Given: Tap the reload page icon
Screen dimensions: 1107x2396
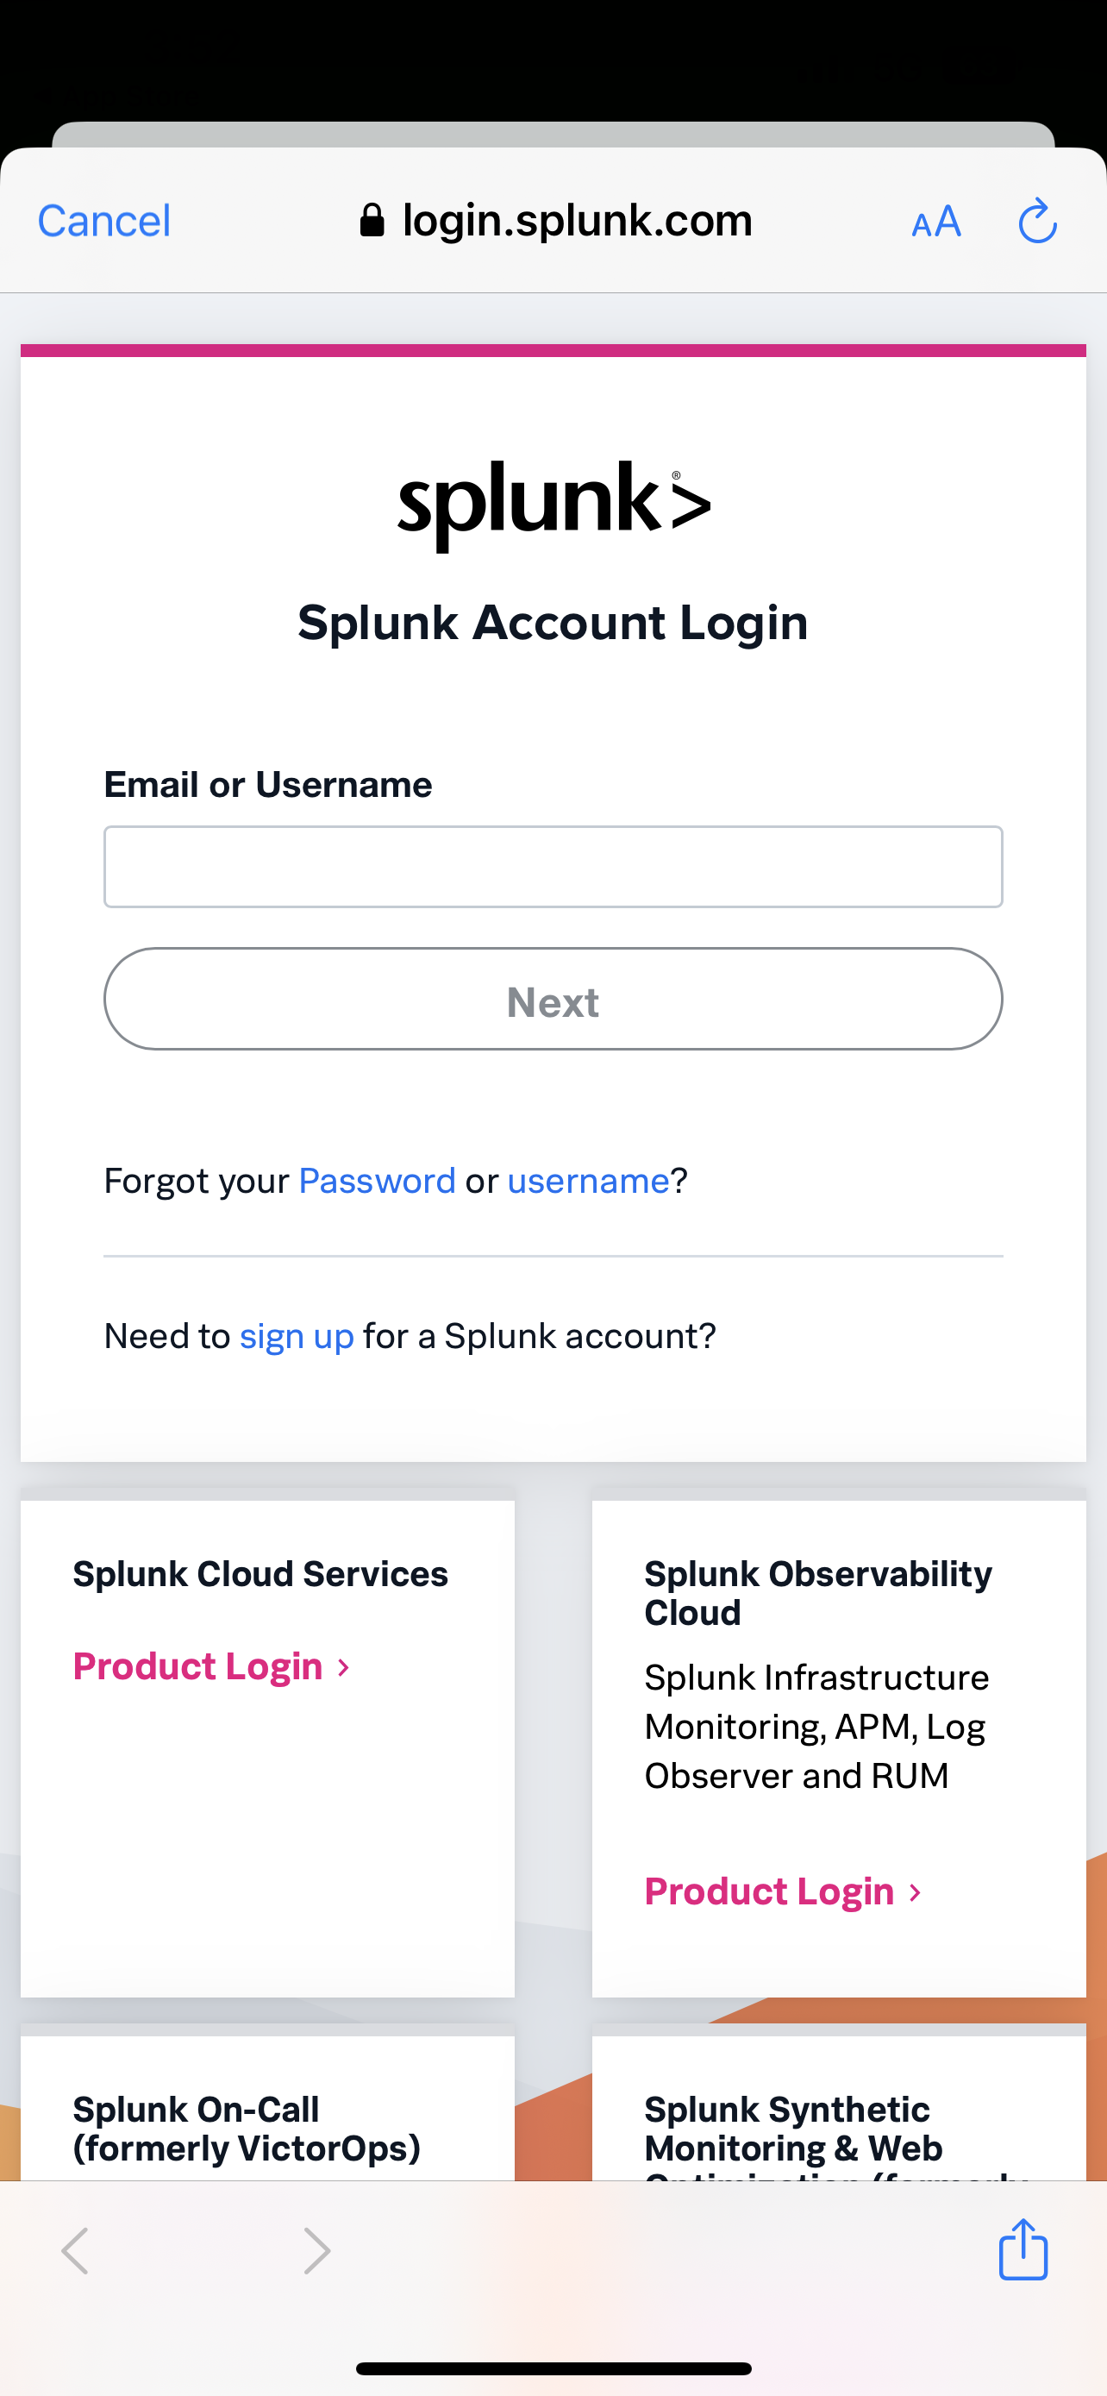Looking at the screenshot, I should pos(1037,221).
